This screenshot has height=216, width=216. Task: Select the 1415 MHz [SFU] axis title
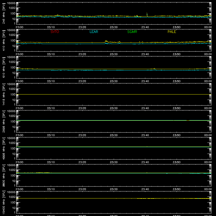tap(4, 94)
